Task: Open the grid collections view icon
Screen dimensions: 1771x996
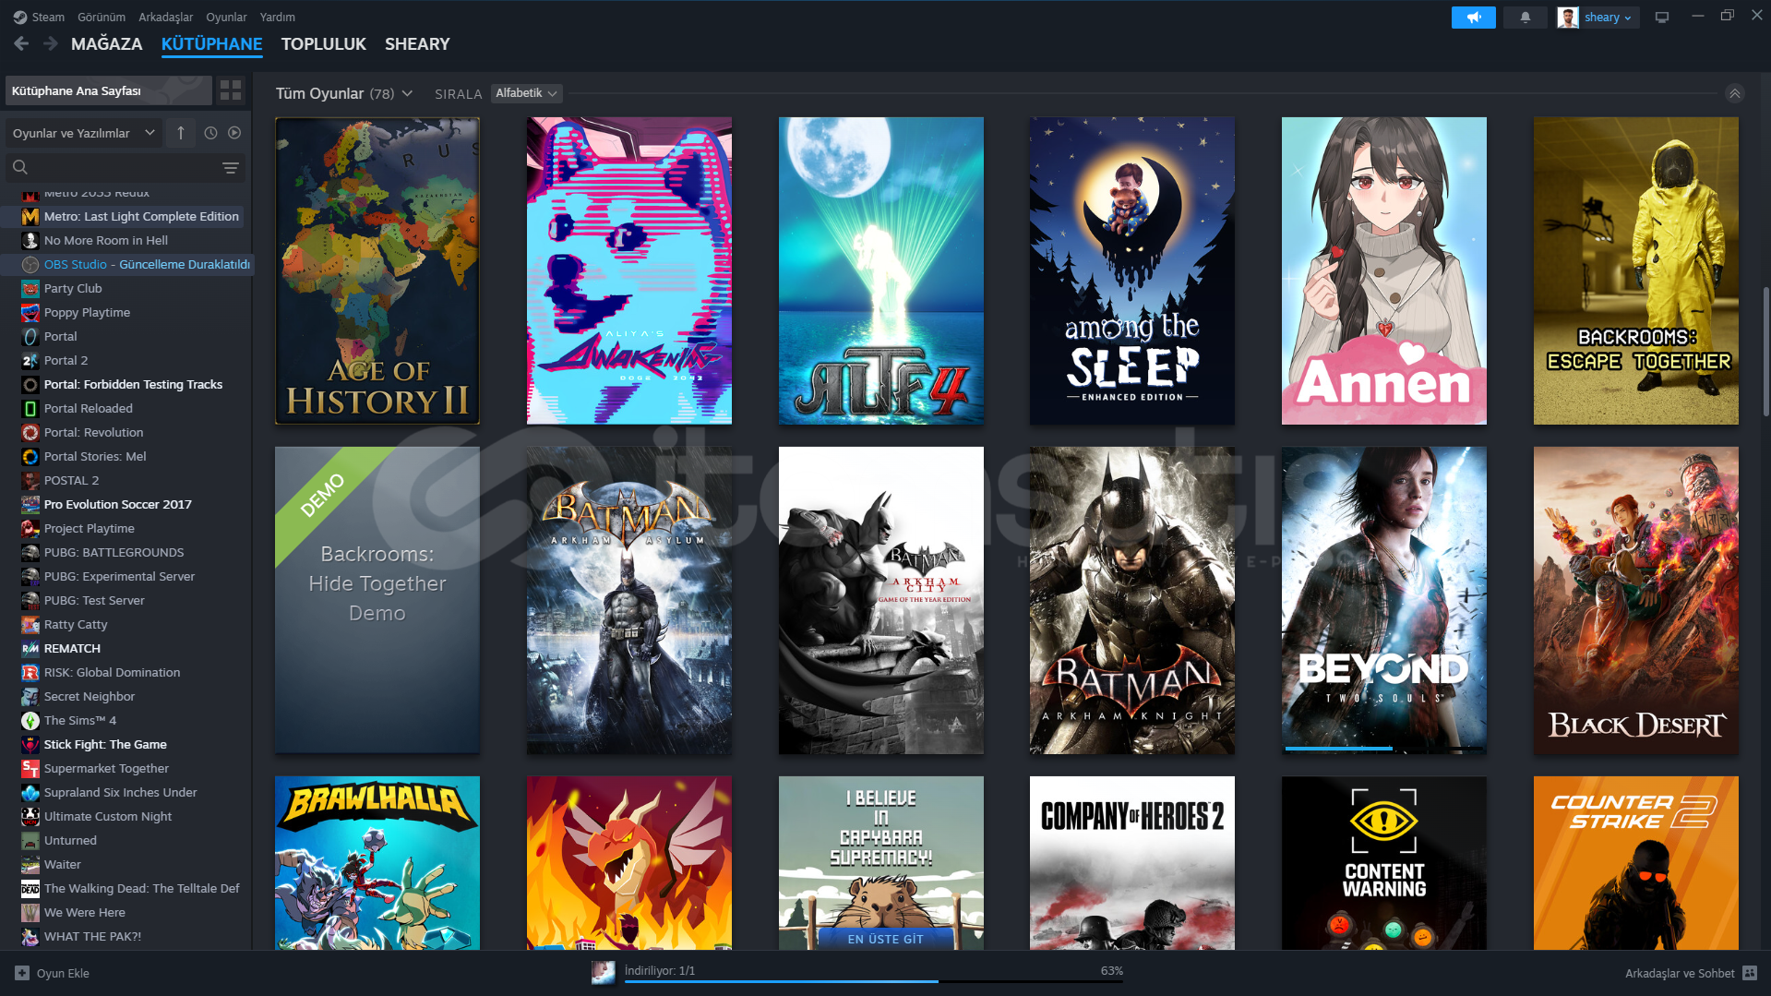Action: click(x=231, y=90)
